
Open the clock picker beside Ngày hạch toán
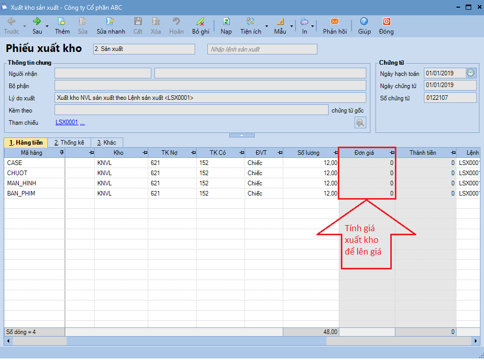pos(470,73)
